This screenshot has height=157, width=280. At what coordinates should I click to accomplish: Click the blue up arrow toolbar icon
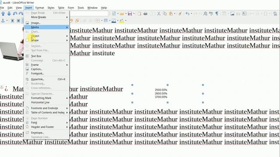click(x=3, y=14)
